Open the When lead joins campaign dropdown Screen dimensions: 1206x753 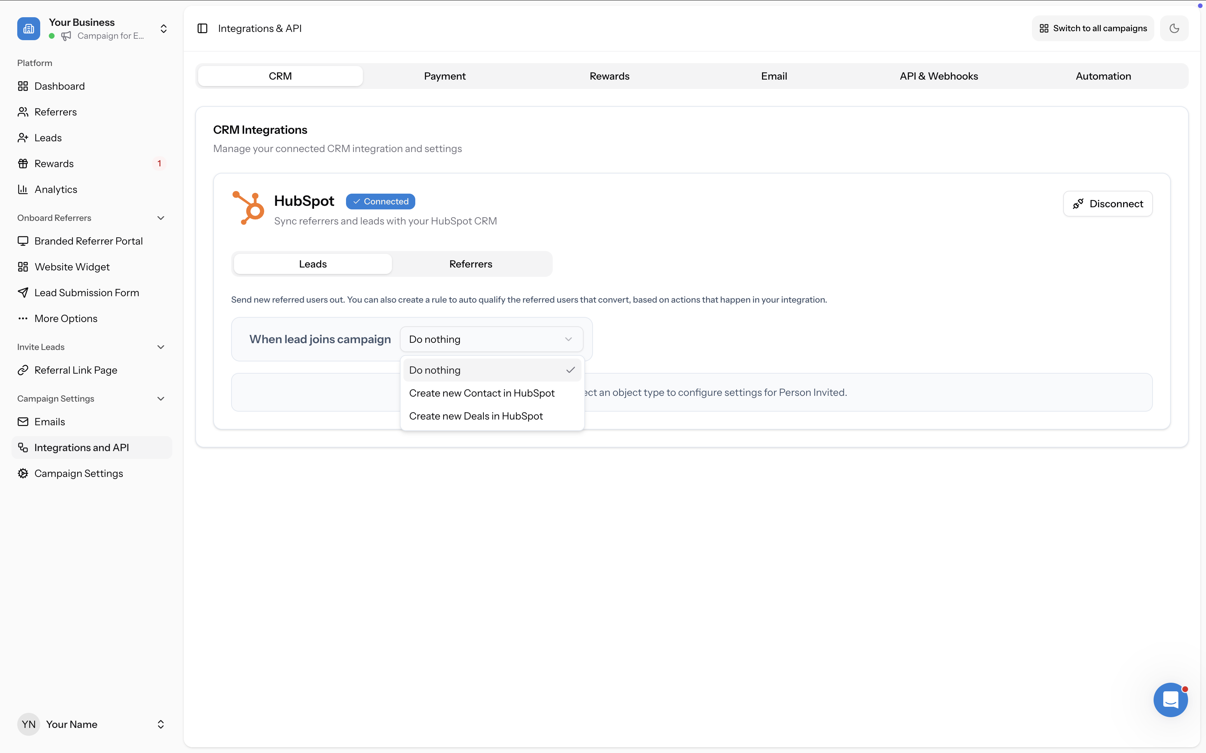tap(491, 339)
